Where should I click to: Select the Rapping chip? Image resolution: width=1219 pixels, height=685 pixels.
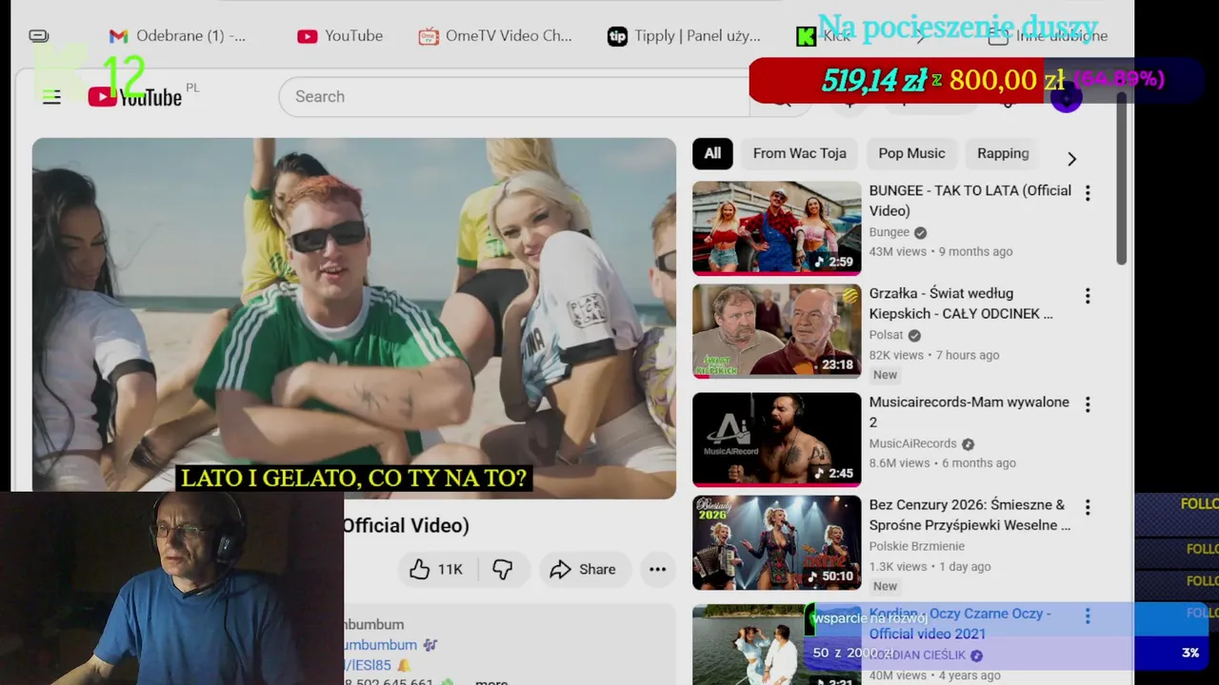point(1003,153)
